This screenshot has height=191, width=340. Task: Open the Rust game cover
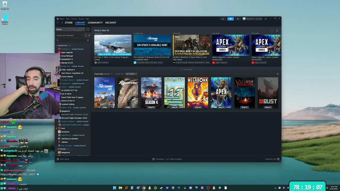click(268, 93)
